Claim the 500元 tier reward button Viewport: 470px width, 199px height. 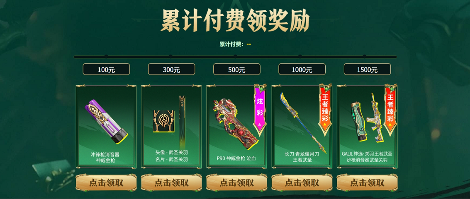237,182
